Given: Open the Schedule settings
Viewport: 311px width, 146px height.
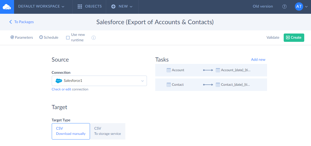Looking at the screenshot, I should (x=49, y=37).
